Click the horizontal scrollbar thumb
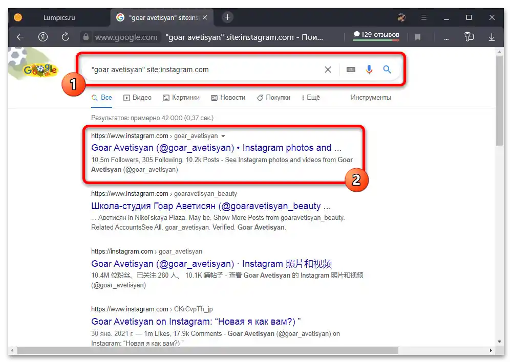 [x=208, y=351]
